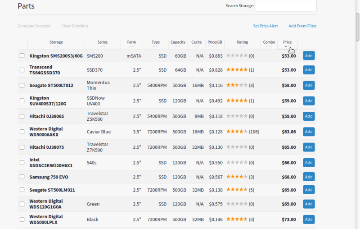Focus the Search Storage input field
Image resolution: width=360 pixels, height=229 pixels.
point(285,6)
